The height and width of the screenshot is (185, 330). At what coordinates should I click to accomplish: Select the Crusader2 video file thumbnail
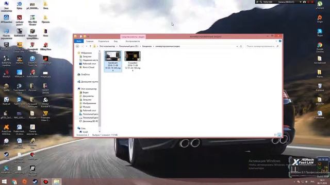(x=133, y=56)
